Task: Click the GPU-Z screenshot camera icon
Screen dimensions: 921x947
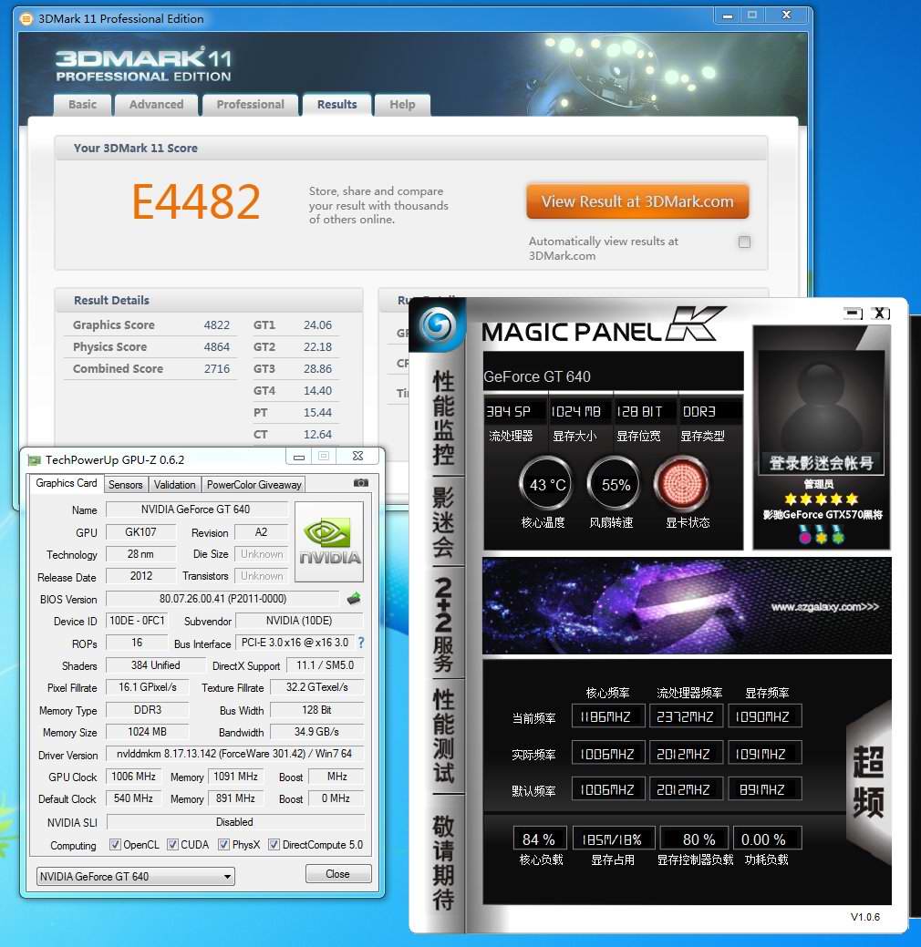Action: coord(360,483)
